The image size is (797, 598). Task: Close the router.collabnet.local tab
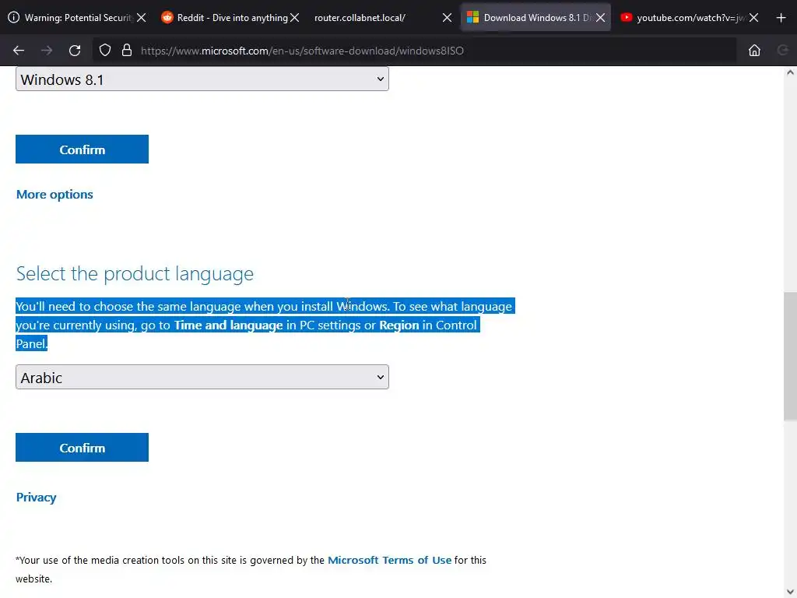[x=447, y=18]
